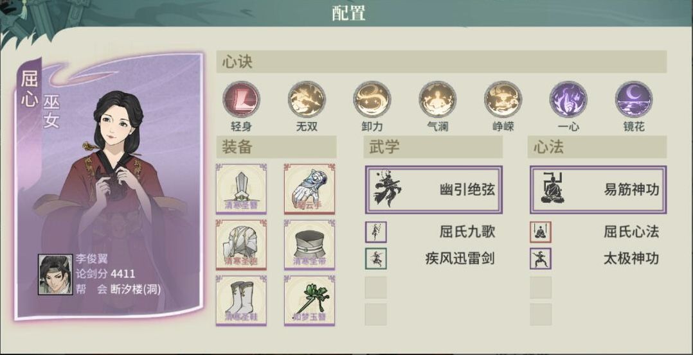The width and height of the screenshot is (693, 355).
Task: View the 如梦玉簪 jade hairpin slot
Action: pyautogui.click(x=309, y=300)
